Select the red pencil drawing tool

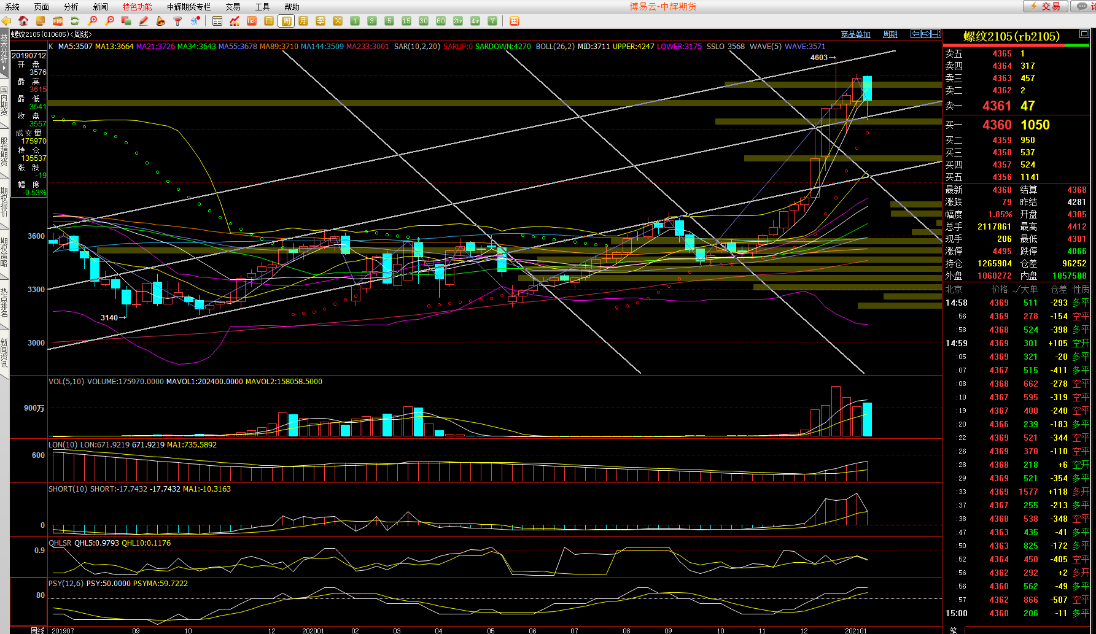point(144,21)
